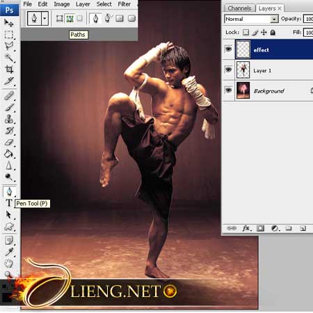
Task: Toggle Lock All padlock icon
Action: point(273,32)
